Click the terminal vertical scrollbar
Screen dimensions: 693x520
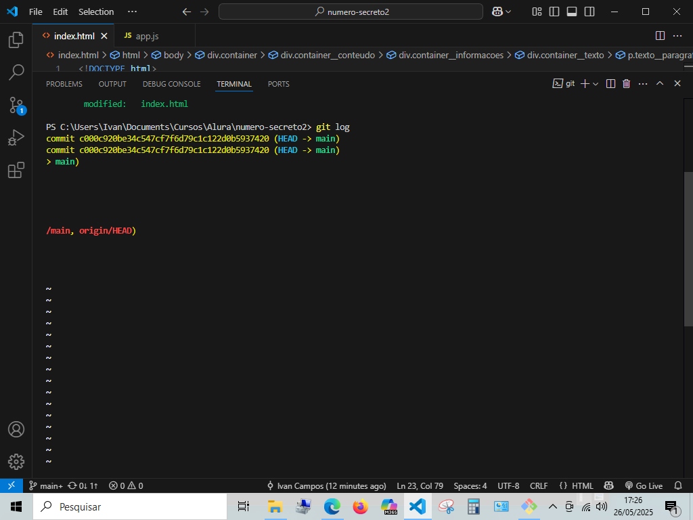pyautogui.click(x=688, y=249)
